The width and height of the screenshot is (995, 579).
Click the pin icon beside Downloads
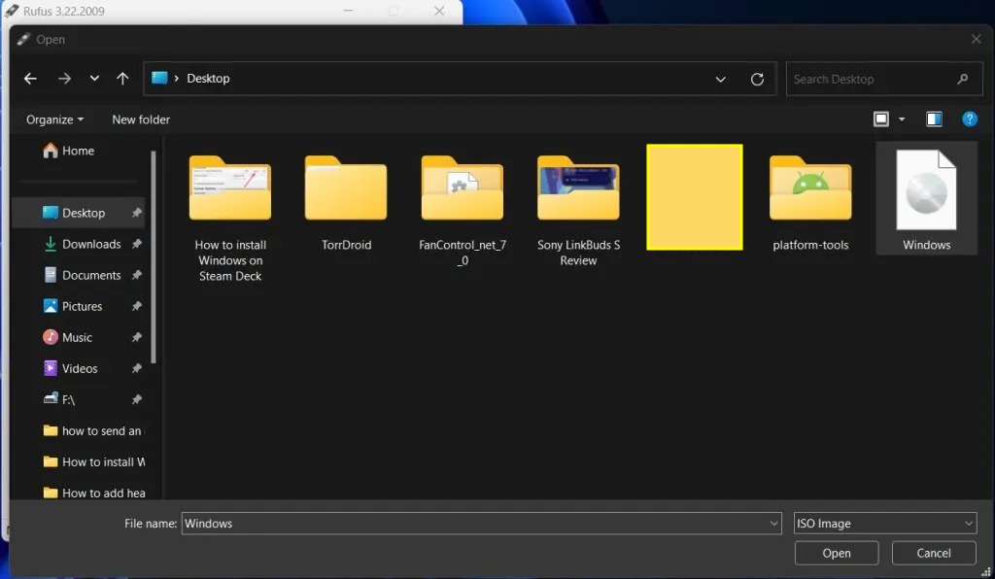[x=136, y=244]
